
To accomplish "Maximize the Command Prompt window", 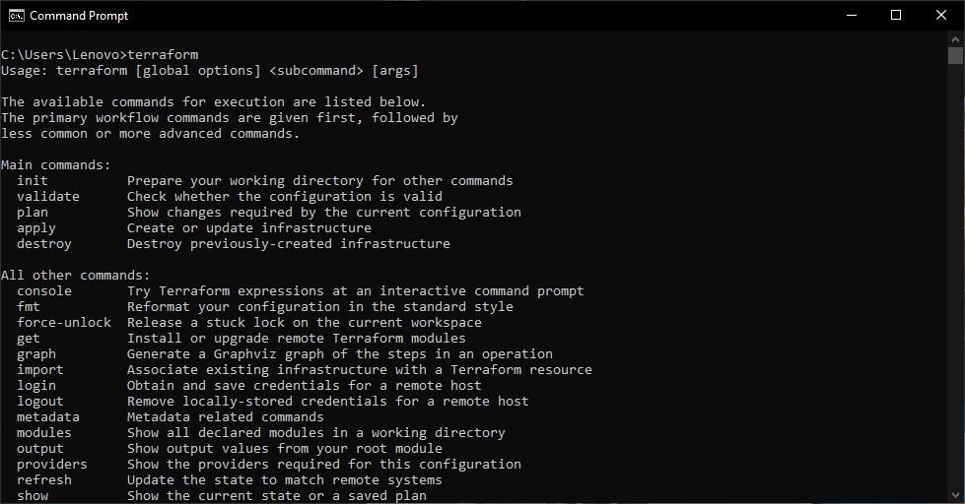I will [x=896, y=16].
